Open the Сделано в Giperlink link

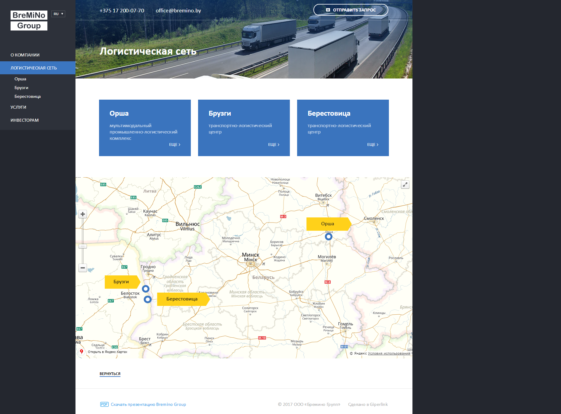368,404
